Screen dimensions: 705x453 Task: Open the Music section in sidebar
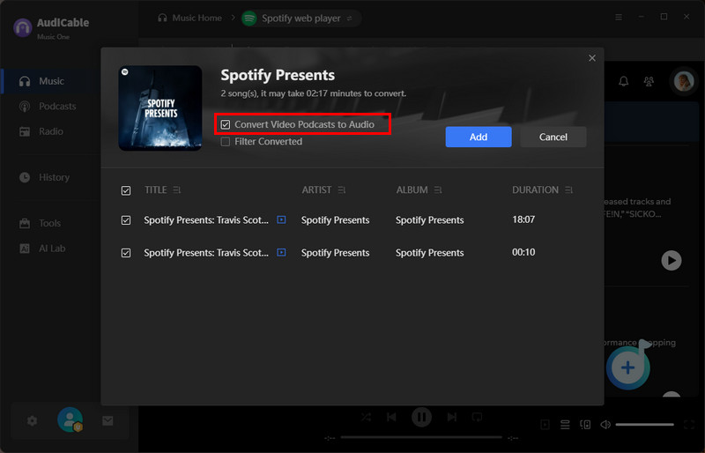tap(50, 81)
